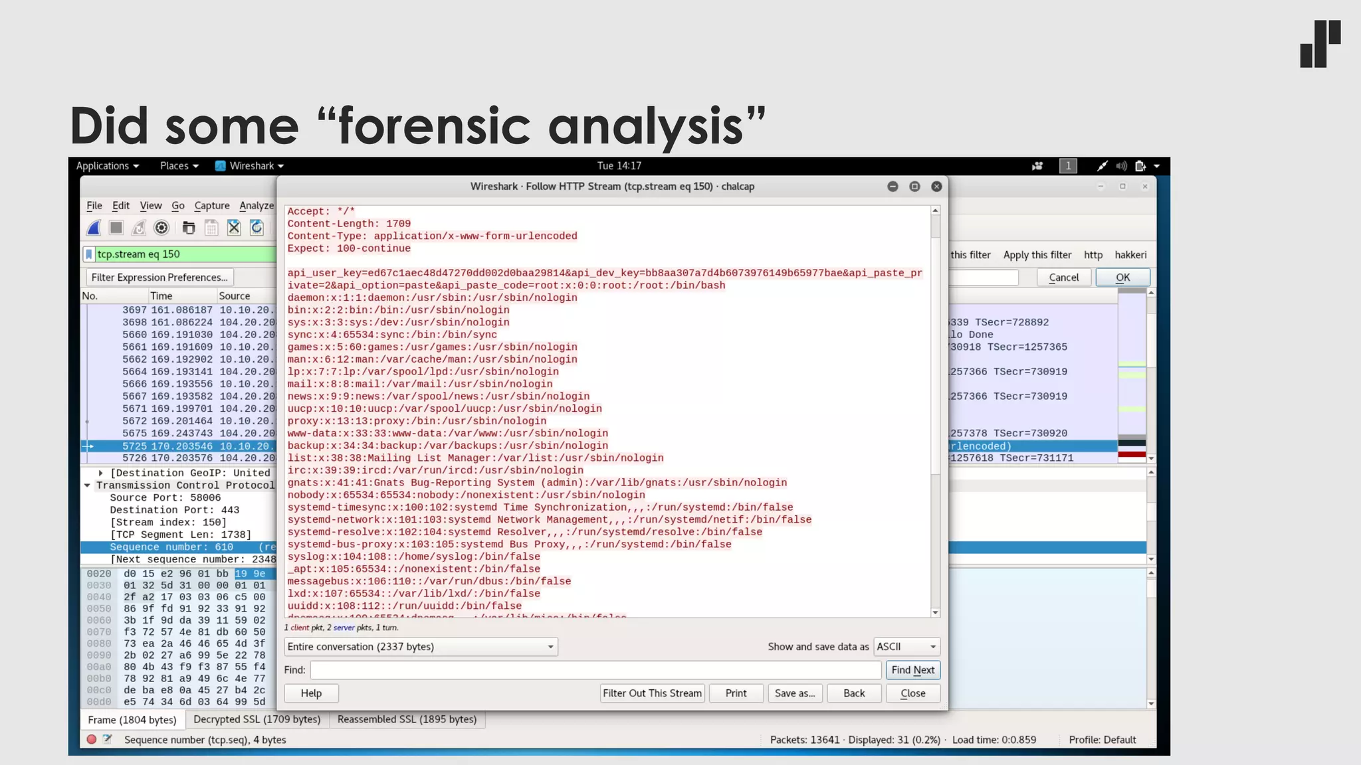Open the Edit menu
The height and width of the screenshot is (765, 1361).
121,206
